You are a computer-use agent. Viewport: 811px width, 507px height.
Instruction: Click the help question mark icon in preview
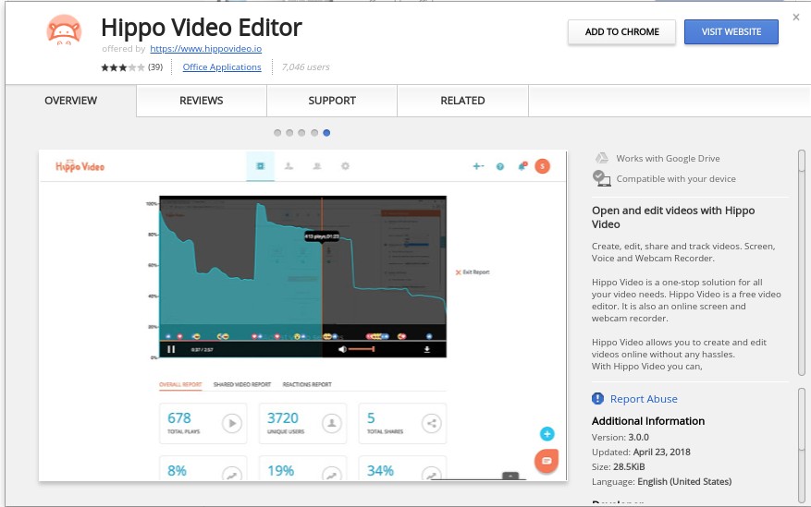500,167
